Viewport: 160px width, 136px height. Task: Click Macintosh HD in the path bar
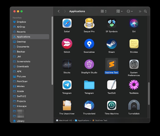point(64,120)
